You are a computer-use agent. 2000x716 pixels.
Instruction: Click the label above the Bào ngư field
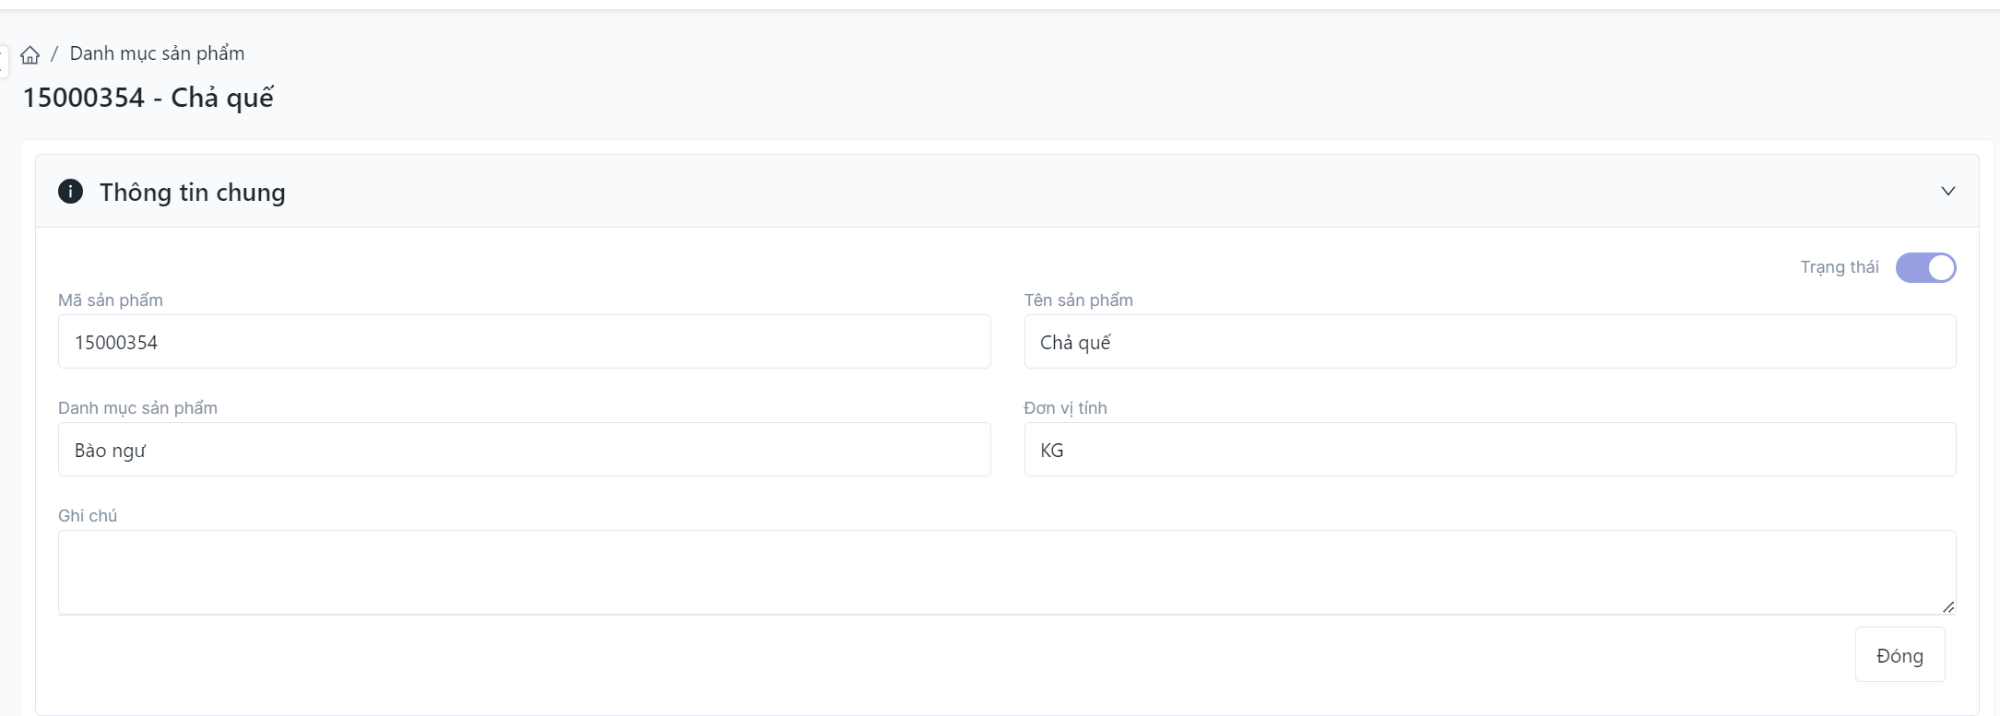click(137, 408)
